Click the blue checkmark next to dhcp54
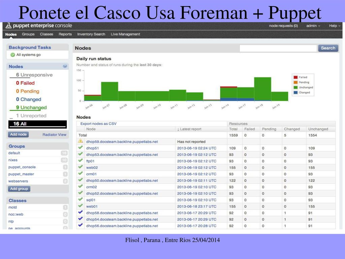The image size is (345, 259). (81, 219)
